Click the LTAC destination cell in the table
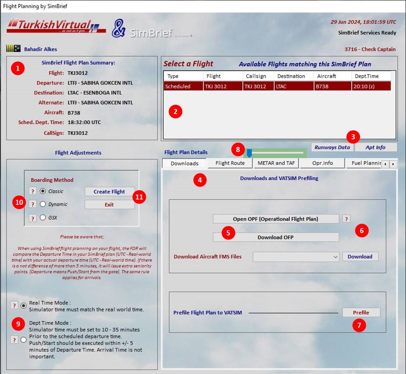The height and width of the screenshot is (374, 406). (294, 86)
